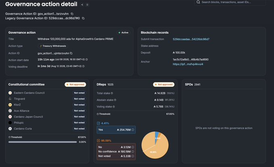This screenshot has width=274, height=167.
Task: Click Ace Alliance Not voted status
Action: tap(79, 111)
